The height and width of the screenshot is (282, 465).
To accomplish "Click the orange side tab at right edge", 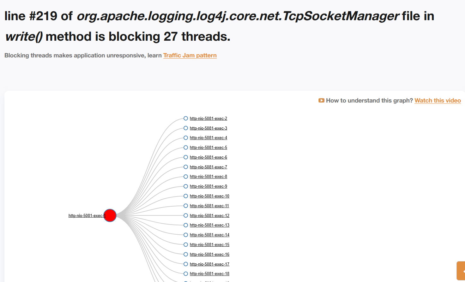I will pyautogui.click(x=461, y=271).
